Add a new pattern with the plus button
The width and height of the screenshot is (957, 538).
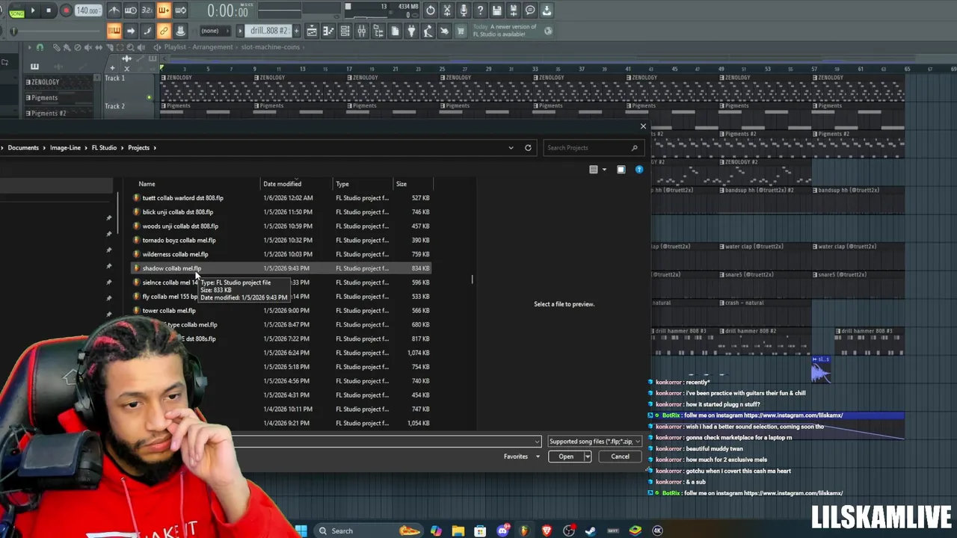coord(296,31)
